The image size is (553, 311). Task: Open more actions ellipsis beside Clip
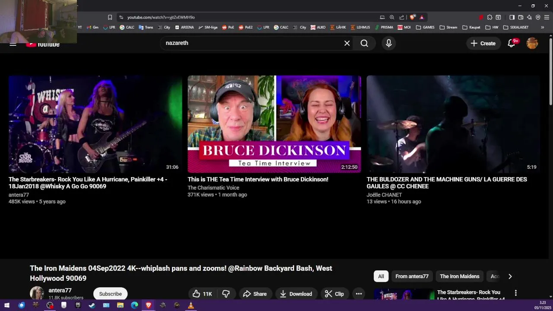359,294
